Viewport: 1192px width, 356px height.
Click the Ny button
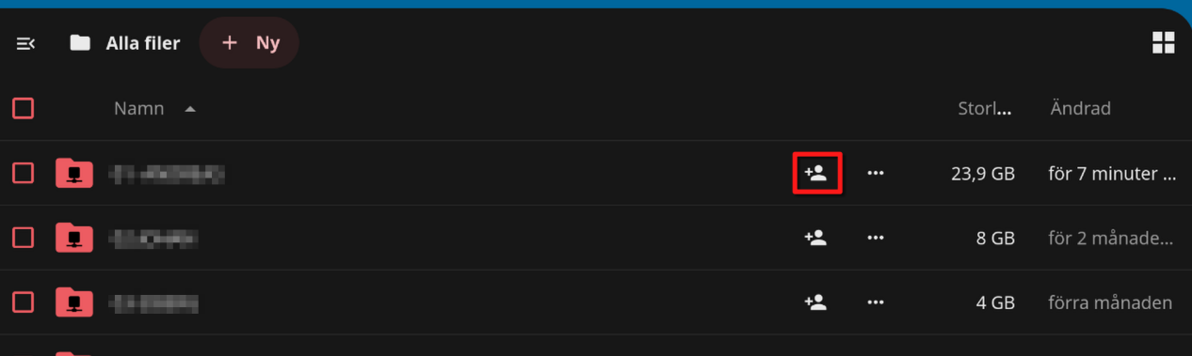(x=250, y=43)
